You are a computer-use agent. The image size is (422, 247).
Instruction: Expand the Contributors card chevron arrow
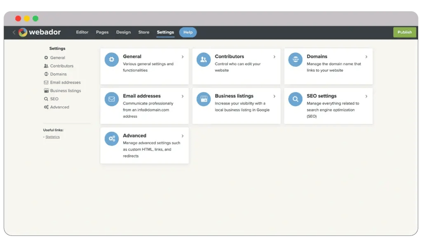(274, 57)
